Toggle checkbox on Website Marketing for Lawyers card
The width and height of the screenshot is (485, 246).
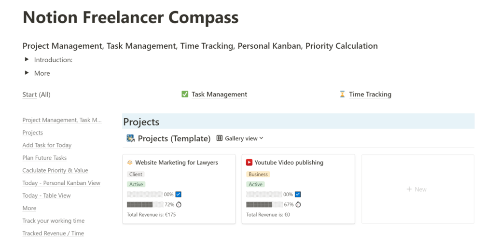(x=179, y=194)
